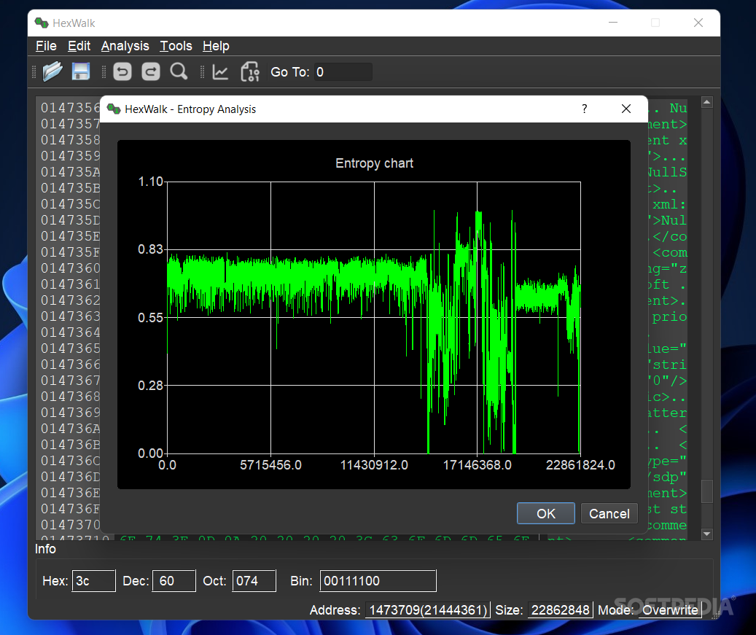
Task: Click the Entropy Analysis dialog app icon
Action: (113, 109)
